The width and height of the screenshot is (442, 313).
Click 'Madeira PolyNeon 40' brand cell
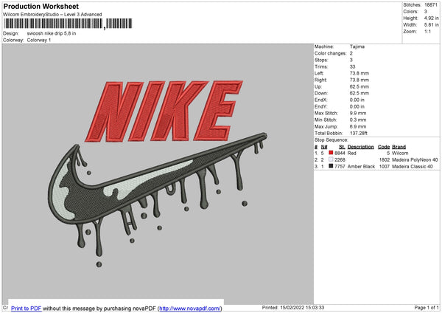point(415,160)
